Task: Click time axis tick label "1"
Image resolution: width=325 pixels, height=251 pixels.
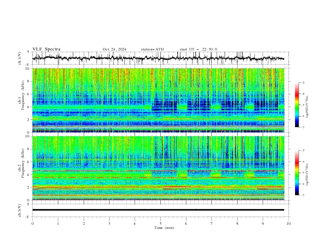Action: tap(58, 224)
